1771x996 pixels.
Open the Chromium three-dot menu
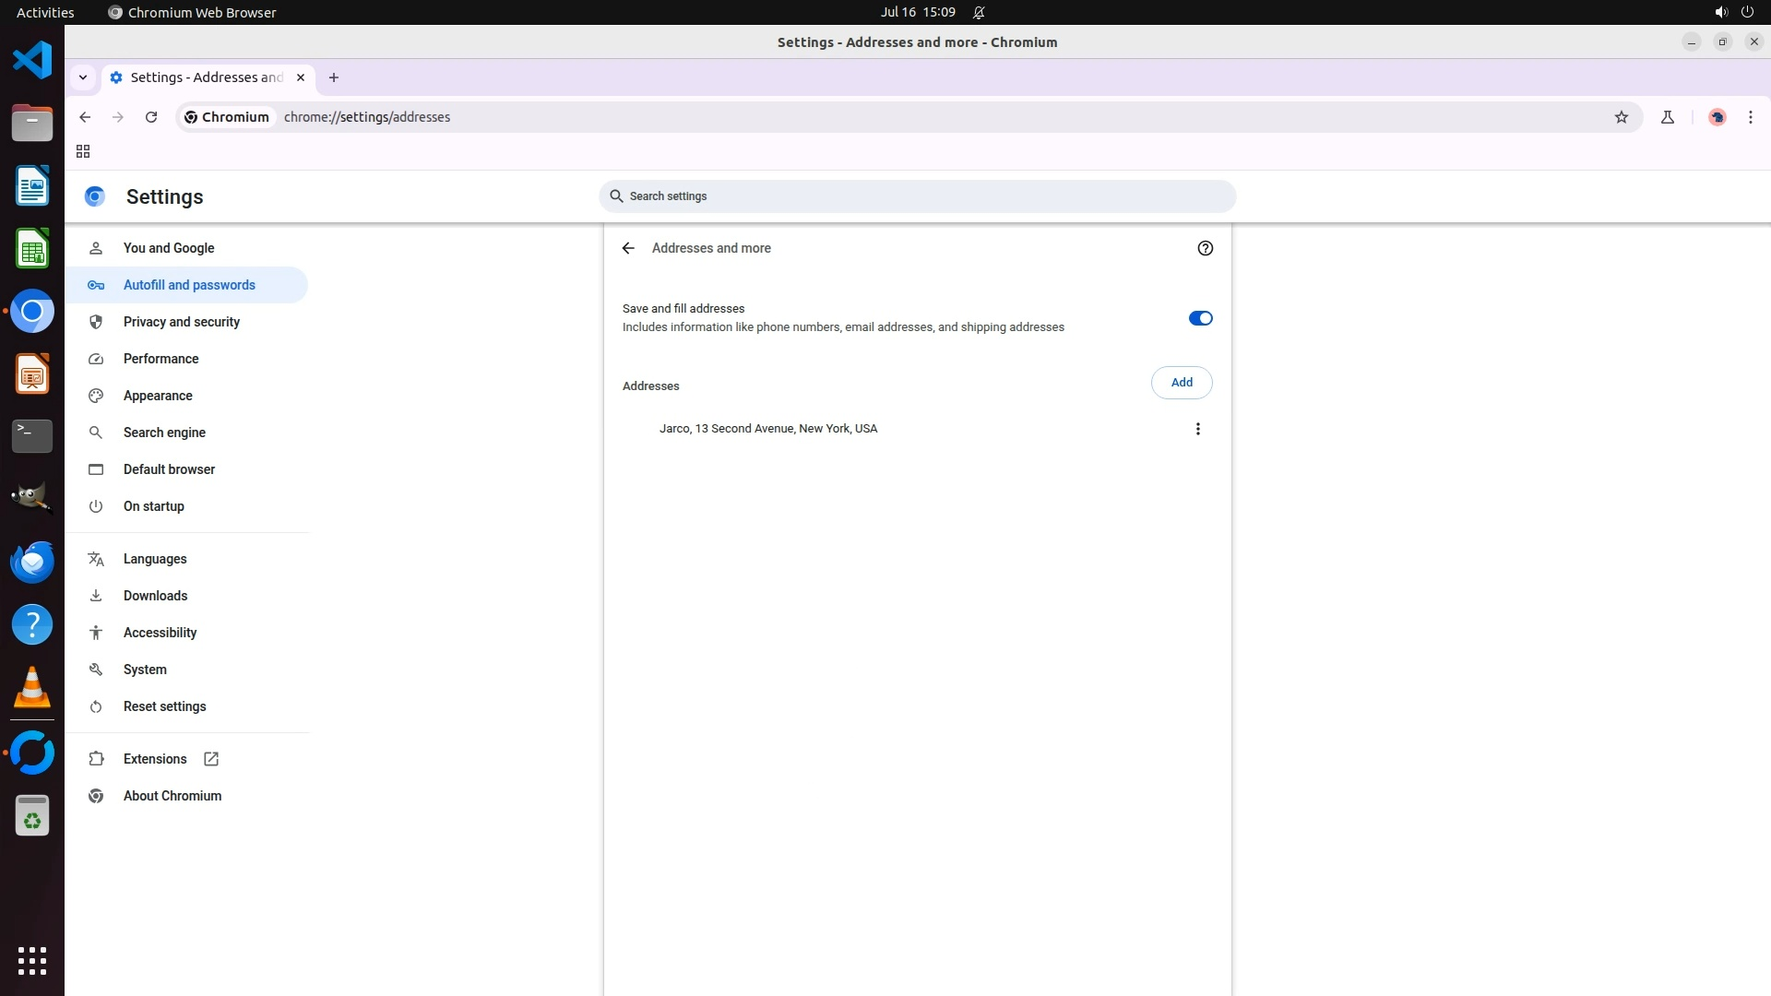click(x=1750, y=117)
